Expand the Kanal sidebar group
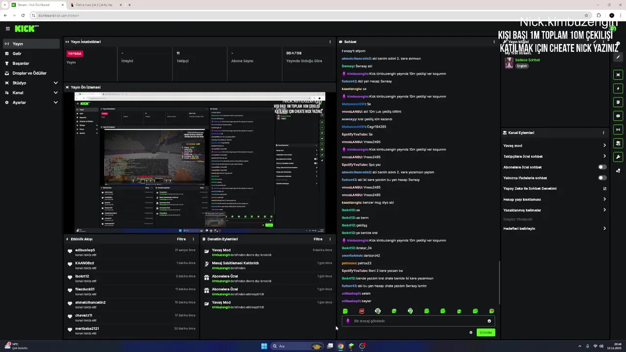Screen dimensions: 626x352 [x=31, y=93]
